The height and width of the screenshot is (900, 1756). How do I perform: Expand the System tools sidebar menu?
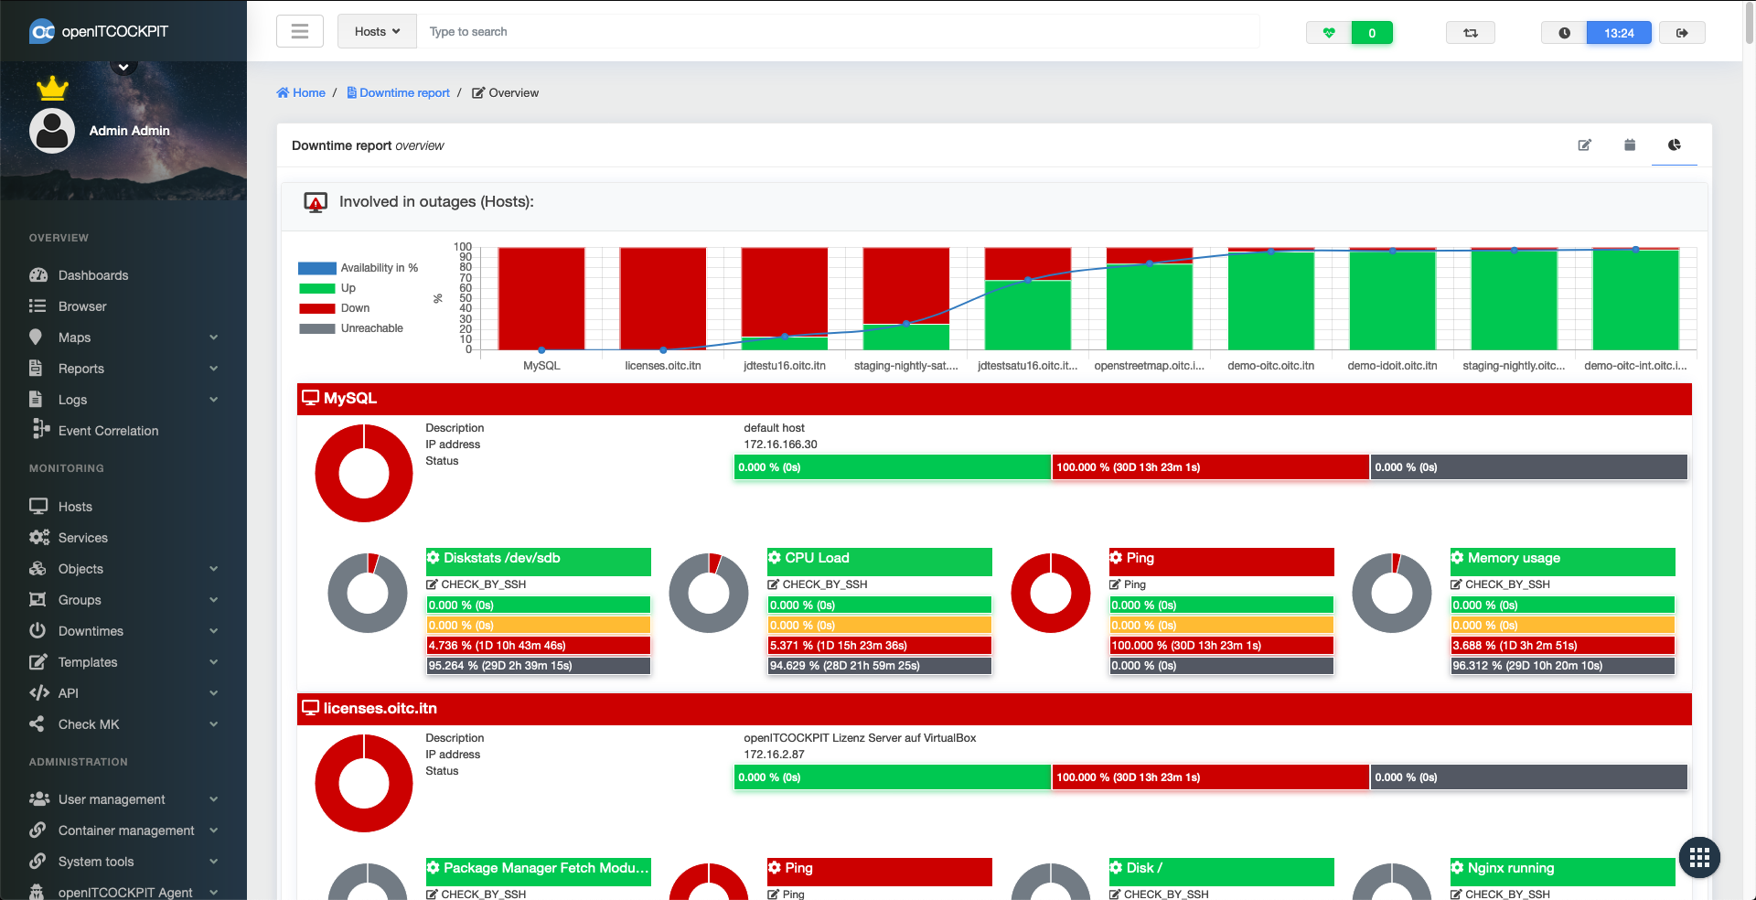click(123, 862)
